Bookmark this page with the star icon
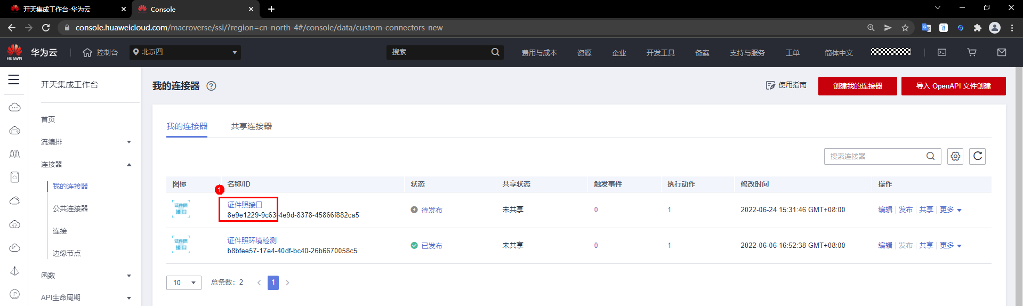1023x306 pixels. (905, 28)
